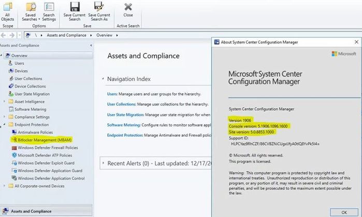Select Windows Defender Firewall Policies icon

[15, 148]
